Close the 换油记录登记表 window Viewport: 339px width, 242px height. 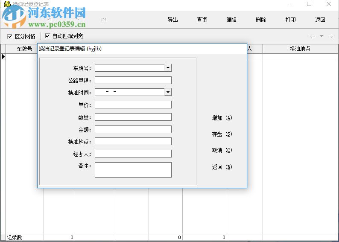point(329,4)
